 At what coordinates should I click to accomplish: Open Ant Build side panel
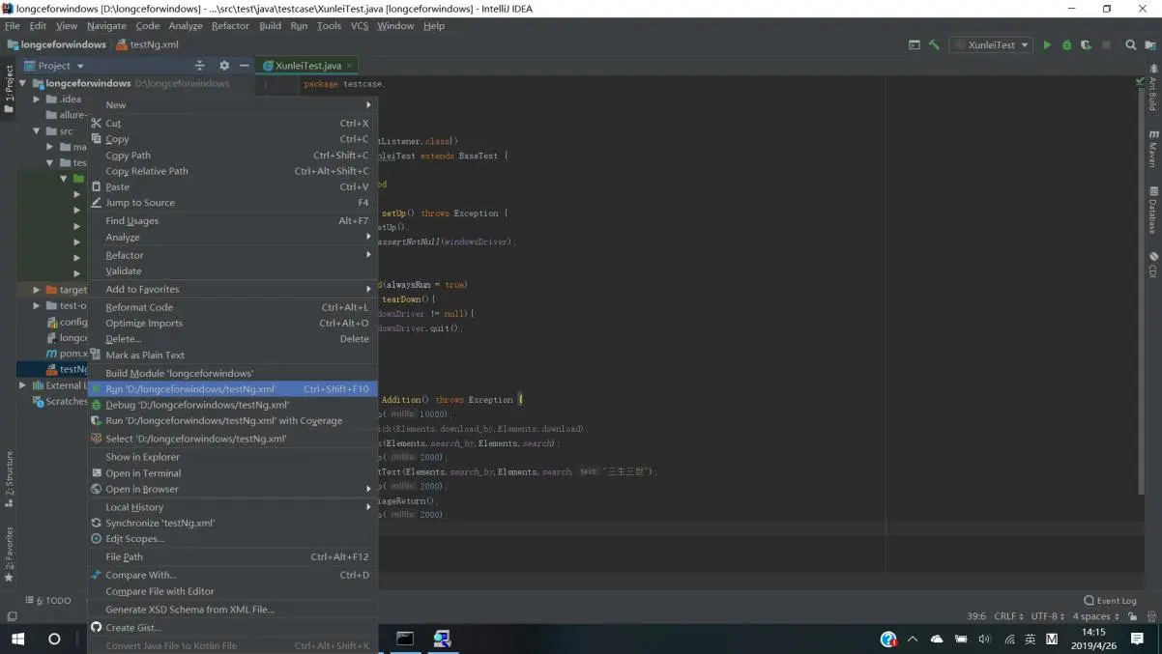click(x=1153, y=89)
